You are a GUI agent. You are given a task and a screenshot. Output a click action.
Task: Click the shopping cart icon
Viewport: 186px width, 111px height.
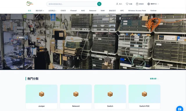click(x=137, y=4)
